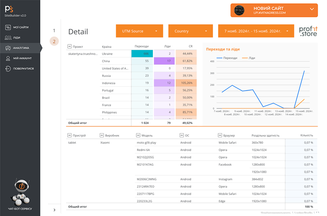Screen dimensions: 327x216
Task: Switch to report page 1
Action: [54, 31]
